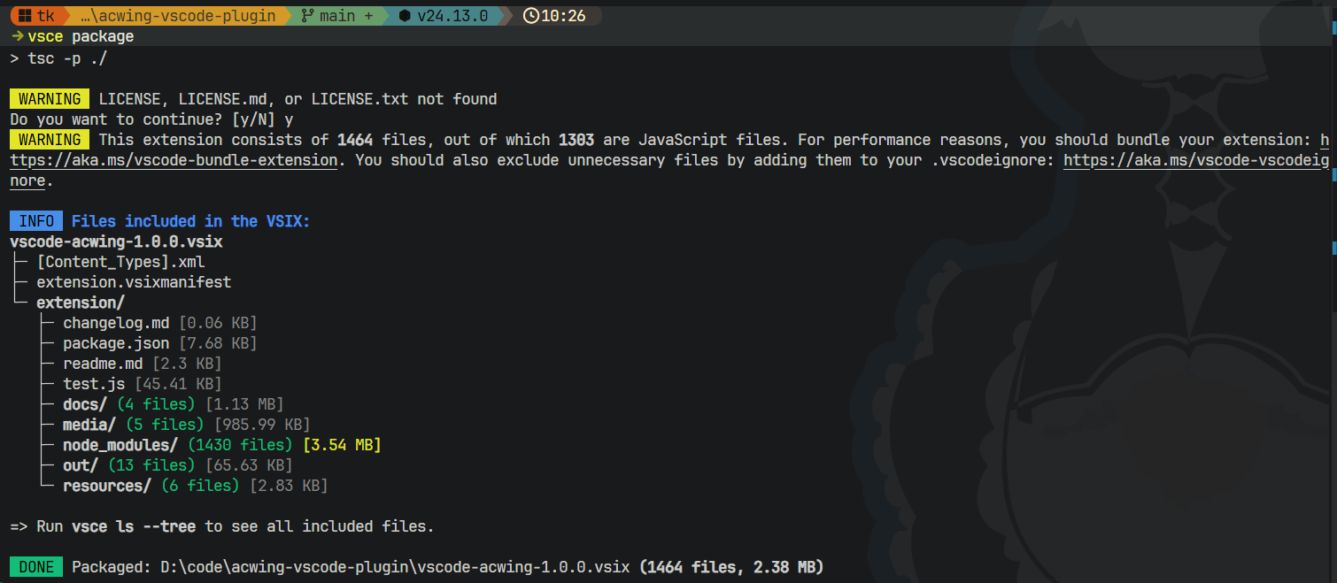Click [Content_Types].xml tree entry
Image resolution: width=1337 pixels, height=583 pixels.
coord(120,262)
